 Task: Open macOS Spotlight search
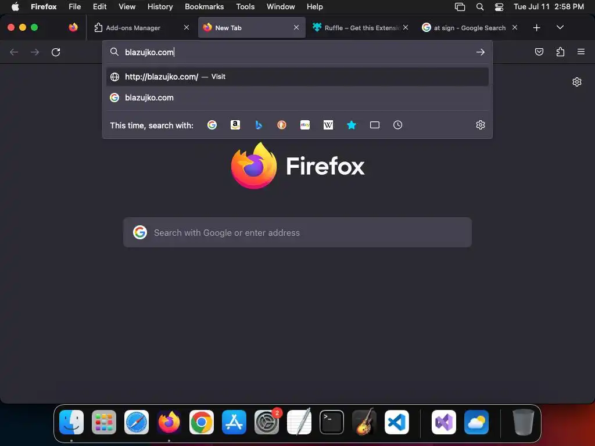[480, 6]
